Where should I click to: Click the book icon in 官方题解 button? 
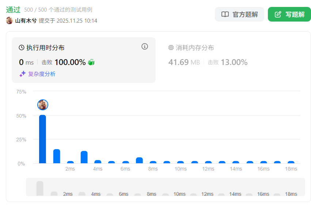pos(225,14)
